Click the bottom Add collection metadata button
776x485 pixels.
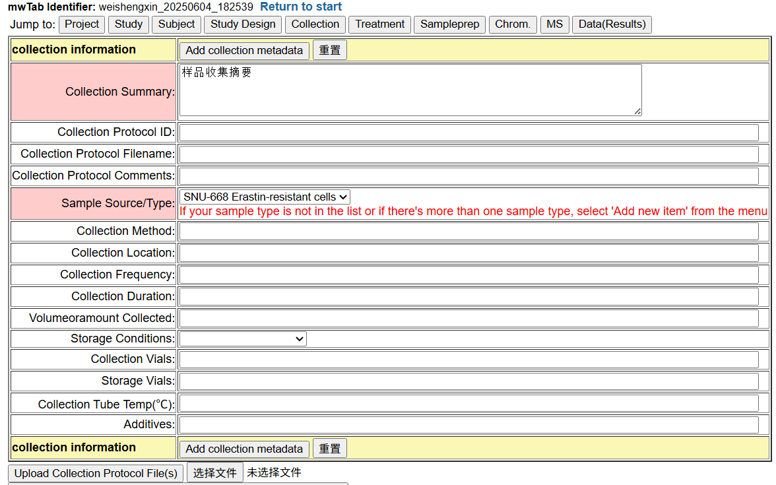[x=244, y=449]
